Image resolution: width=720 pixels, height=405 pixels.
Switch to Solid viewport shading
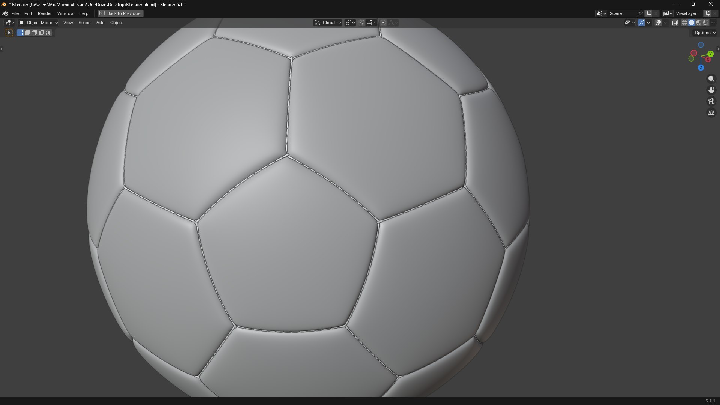click(x=691, y=22)
